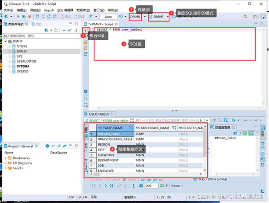Click the add row icon below the grid
Image resolution: width=269 pixels, height=203 pixels.
(149, 180)
